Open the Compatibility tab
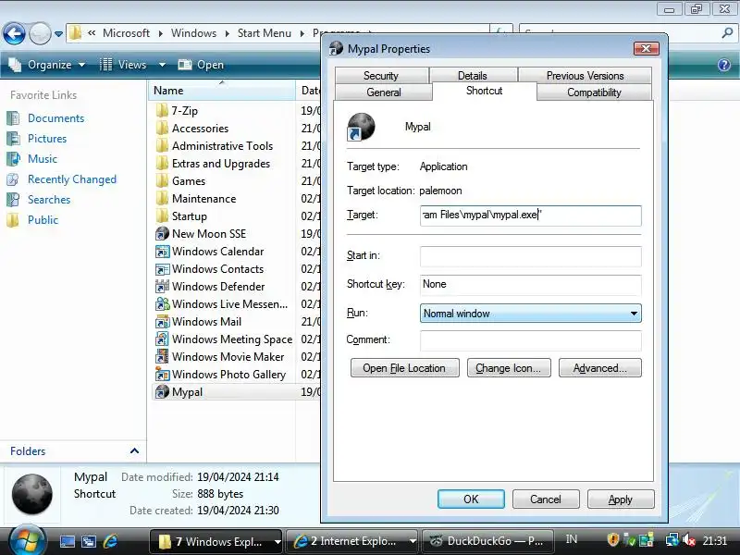The height and width of the screenshot is (555, 740). click(x=594, y=92)
